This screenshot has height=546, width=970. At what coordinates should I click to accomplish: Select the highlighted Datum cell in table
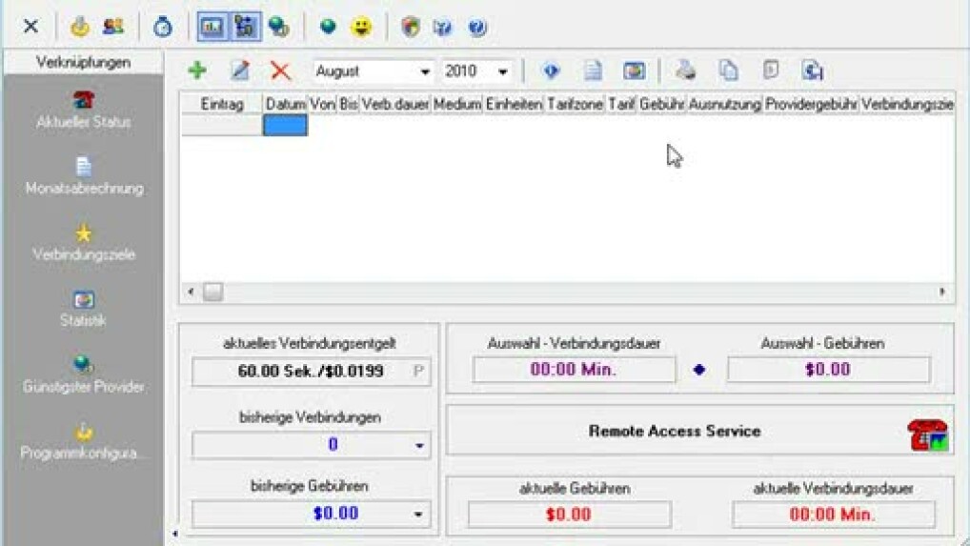coord(285,125)
